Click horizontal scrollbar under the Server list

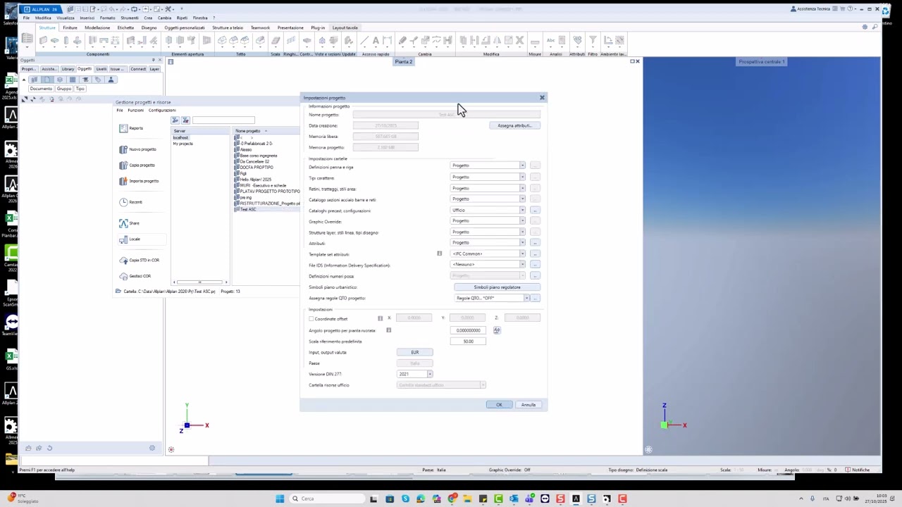coord(200,282)
